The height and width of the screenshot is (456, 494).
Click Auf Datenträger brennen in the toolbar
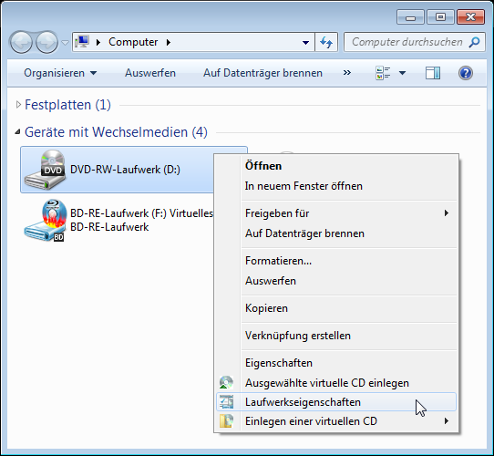pos(262,73)
